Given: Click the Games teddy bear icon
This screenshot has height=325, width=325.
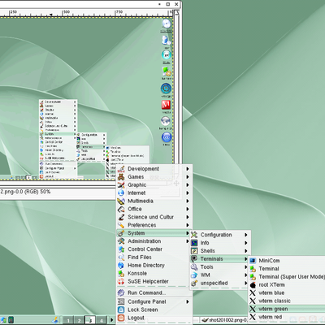Looking at the screenshot, I should [121, 177].
